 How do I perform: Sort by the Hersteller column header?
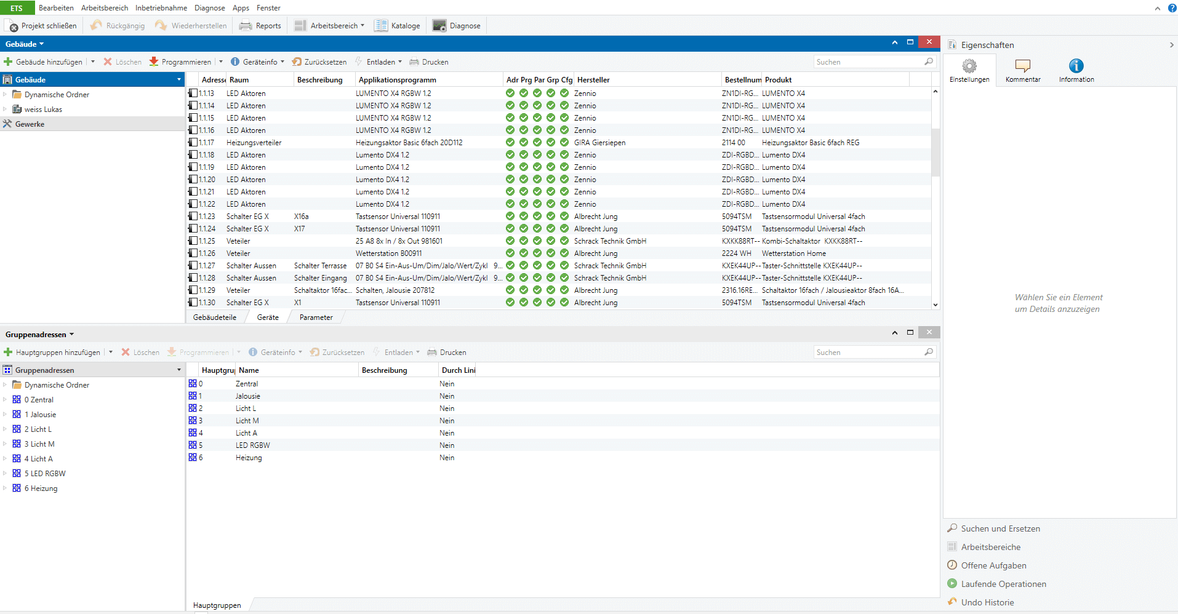point(648,80)
